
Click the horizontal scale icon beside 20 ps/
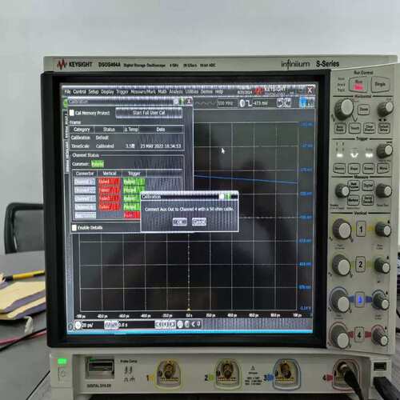point(78,325)
